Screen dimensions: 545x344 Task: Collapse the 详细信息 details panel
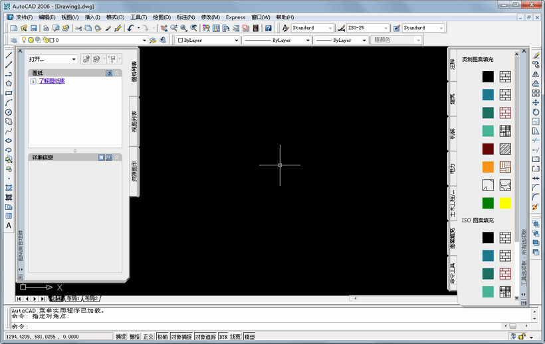(x=118, y=157)
